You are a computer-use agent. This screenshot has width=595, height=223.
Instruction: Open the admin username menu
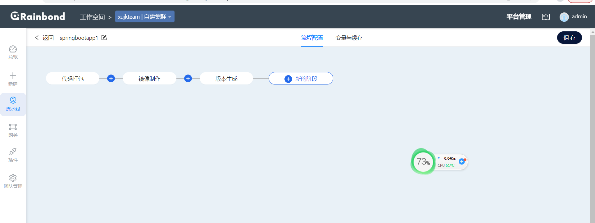point(579,16)
